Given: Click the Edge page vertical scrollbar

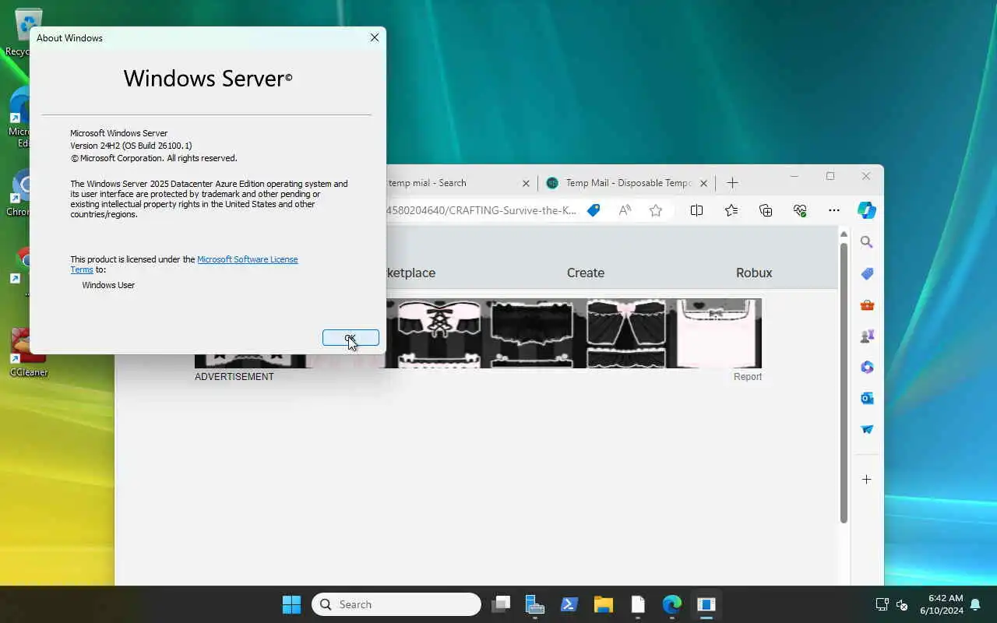Looking at the screenshot, I should coord(844,383).
